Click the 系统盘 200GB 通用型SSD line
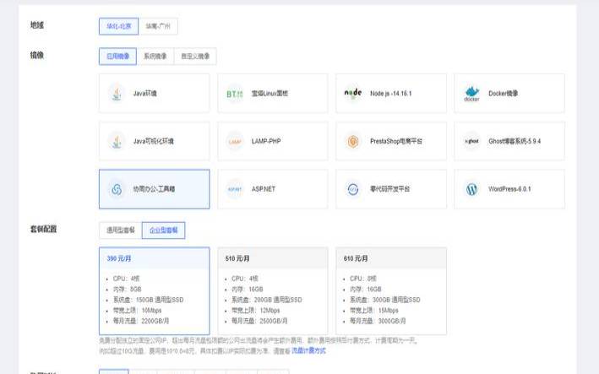599x374 pixels. (x=267, y=300)
